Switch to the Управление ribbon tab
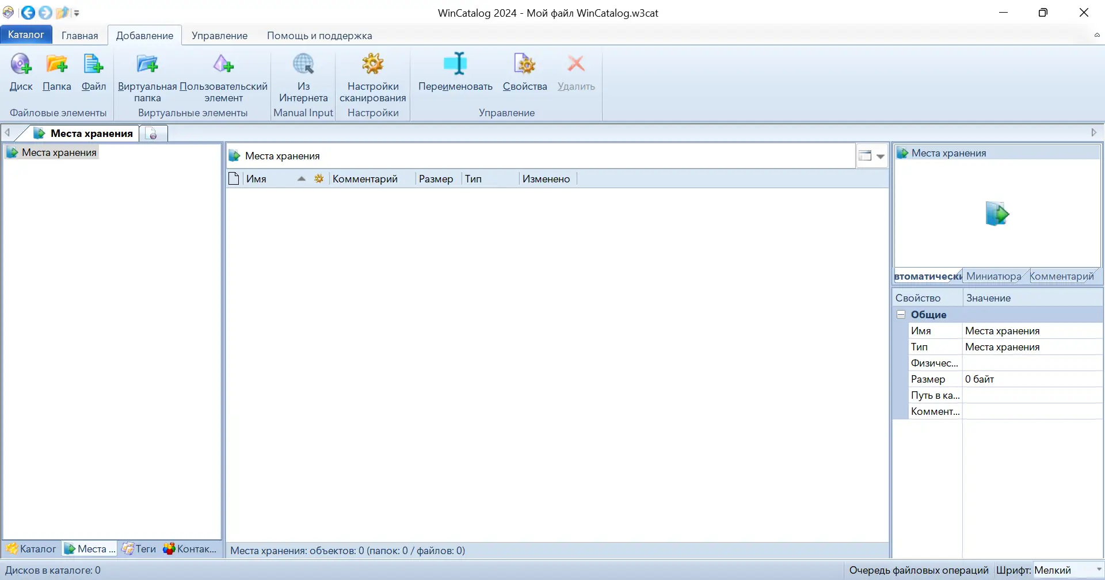The width and height of the screenshot is (1105, 580). click(220, 36)
